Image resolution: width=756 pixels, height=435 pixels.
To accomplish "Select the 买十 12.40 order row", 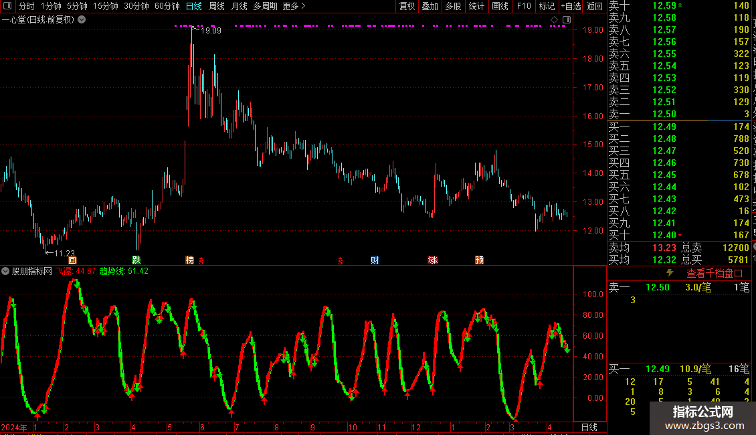I will click(x=679, y=235).
